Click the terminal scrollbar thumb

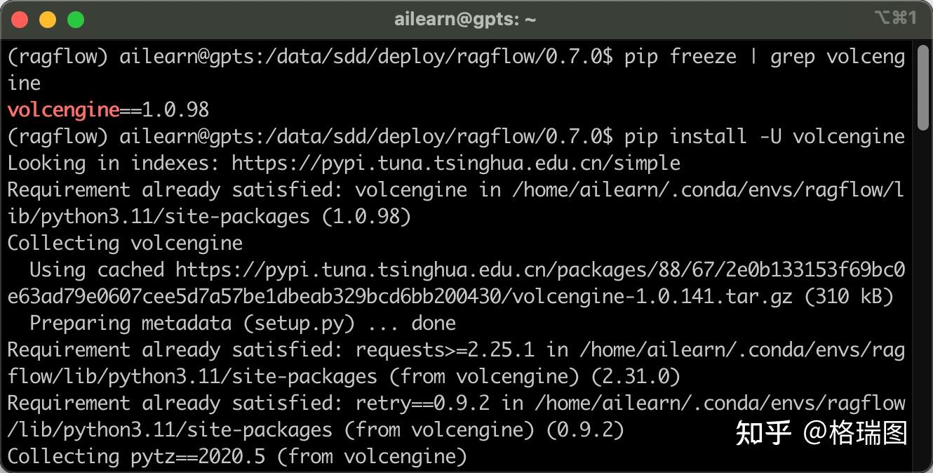coord(923,84)
